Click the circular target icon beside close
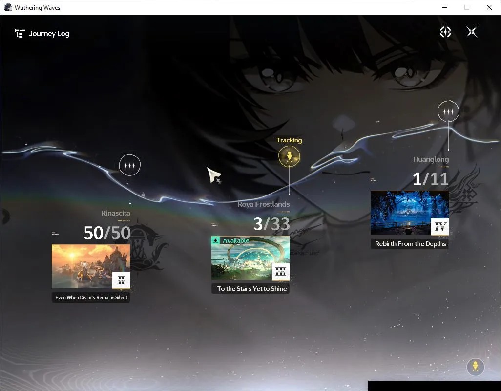This screenshot has height=391, width=501. point(445,32)
